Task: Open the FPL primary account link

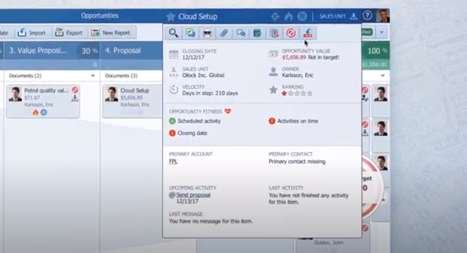Action: click(173, 161)
